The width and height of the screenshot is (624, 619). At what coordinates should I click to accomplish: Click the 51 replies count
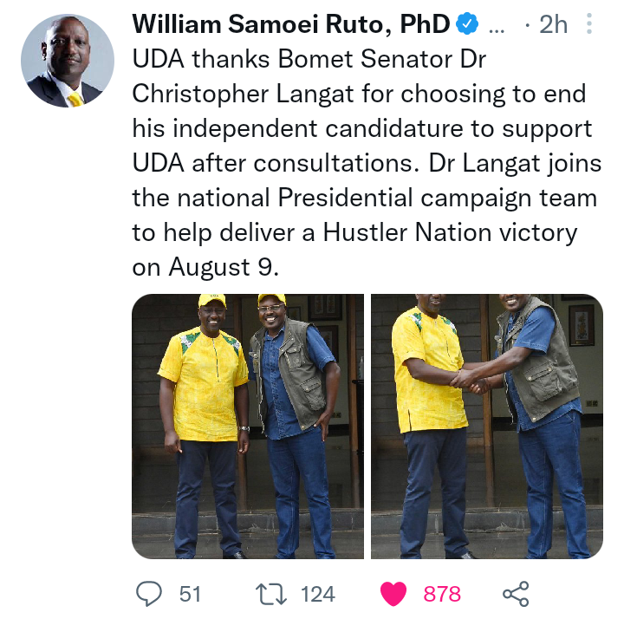coord(190,594)
